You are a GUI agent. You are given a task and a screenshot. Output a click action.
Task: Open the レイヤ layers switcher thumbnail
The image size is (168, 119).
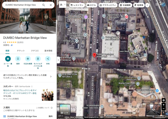click(x=65, y=110)
